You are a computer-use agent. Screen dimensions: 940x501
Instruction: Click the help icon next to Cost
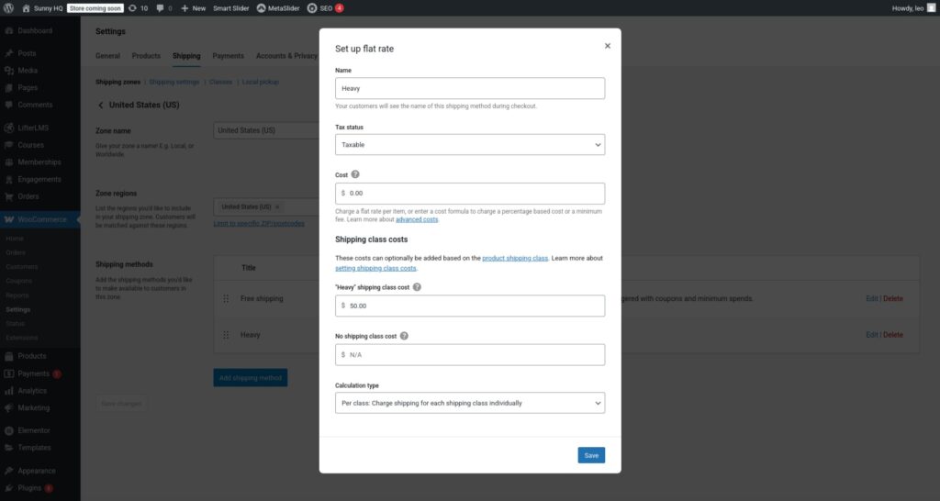(x=355, y=173)
